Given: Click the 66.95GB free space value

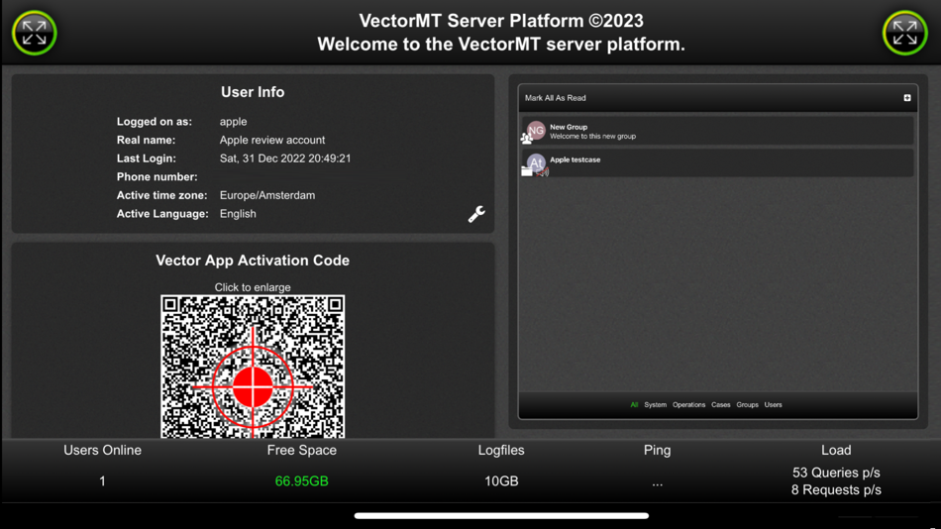Looking at the screenshot, I should tap(302, 481).
